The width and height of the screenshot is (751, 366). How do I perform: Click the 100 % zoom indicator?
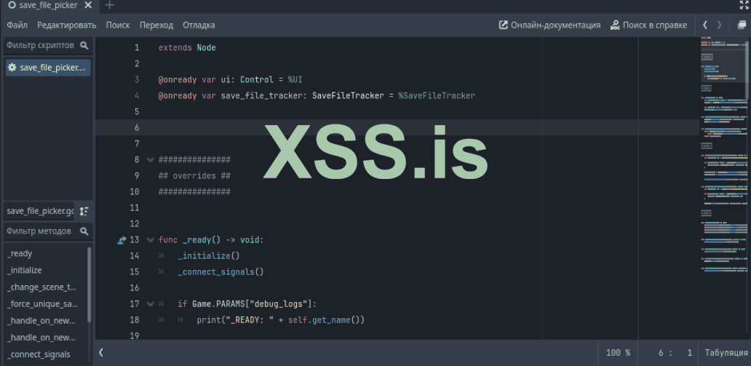pyautogui.click(x=618, y=353)
